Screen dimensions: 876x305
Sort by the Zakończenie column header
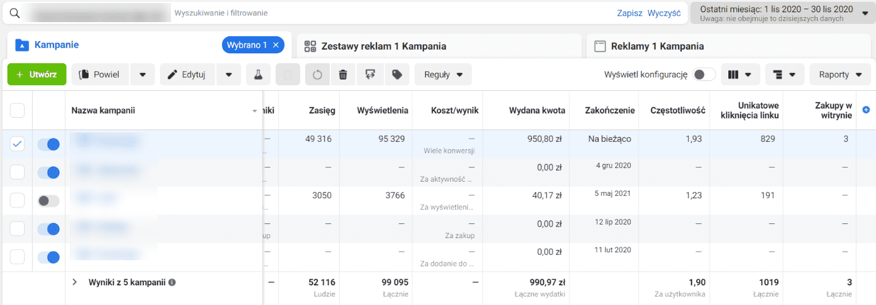pyautogui.click(x=610, y=110)
